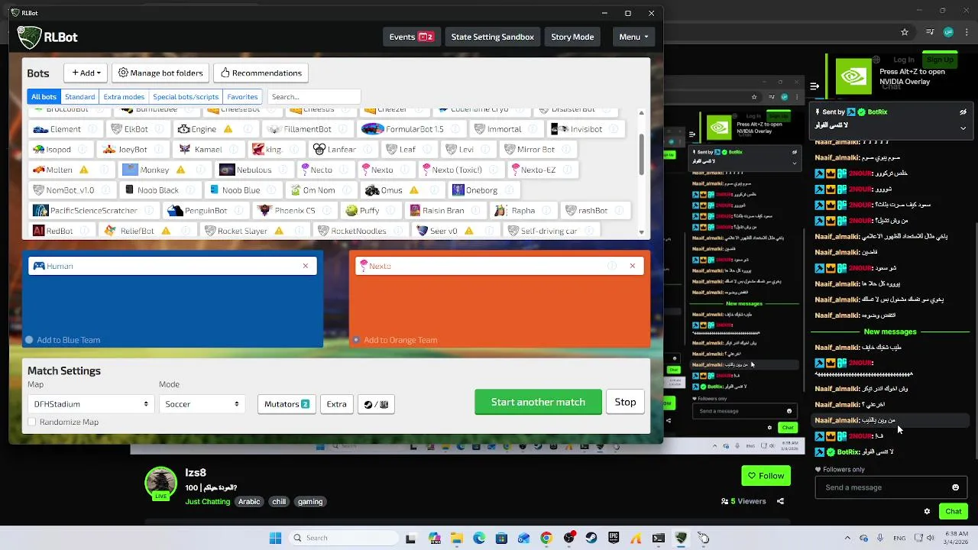978x550 pixels.
Task: Remove Nexto from the orange team
Action: coord(633,266)
